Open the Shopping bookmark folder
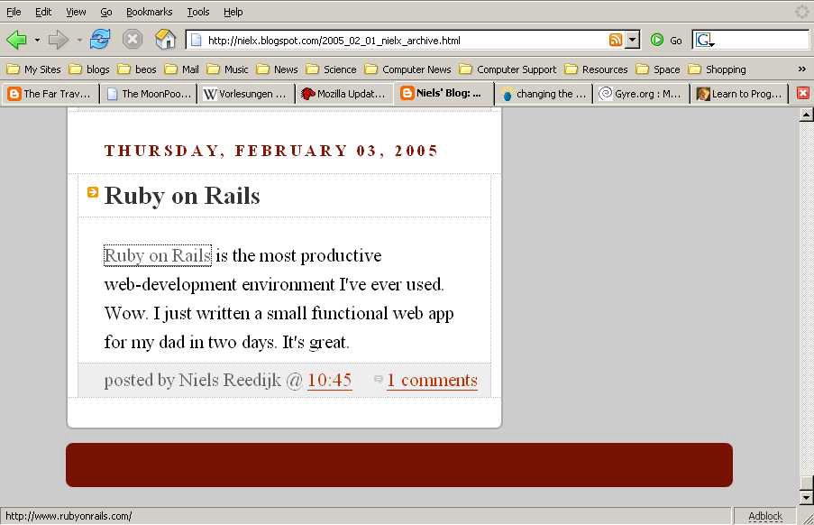The height and width of the screenshot is (525, 814). coord(717,69)
